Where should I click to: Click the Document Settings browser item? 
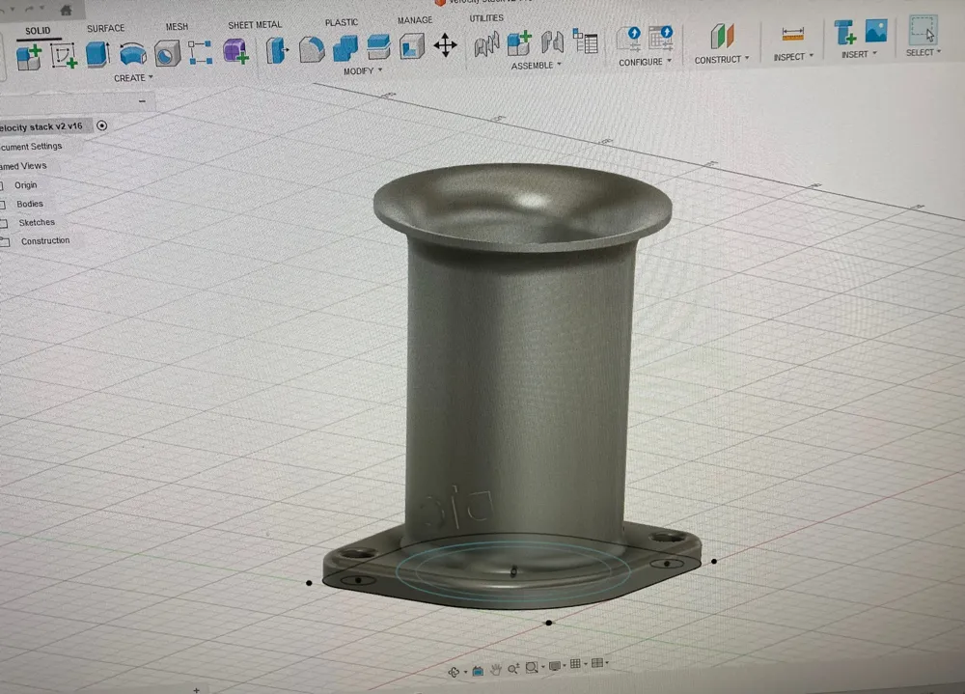click(x=32, y=147)
